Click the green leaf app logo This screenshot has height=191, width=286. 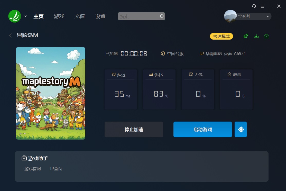pyautogui.click(x=15, y=16)
